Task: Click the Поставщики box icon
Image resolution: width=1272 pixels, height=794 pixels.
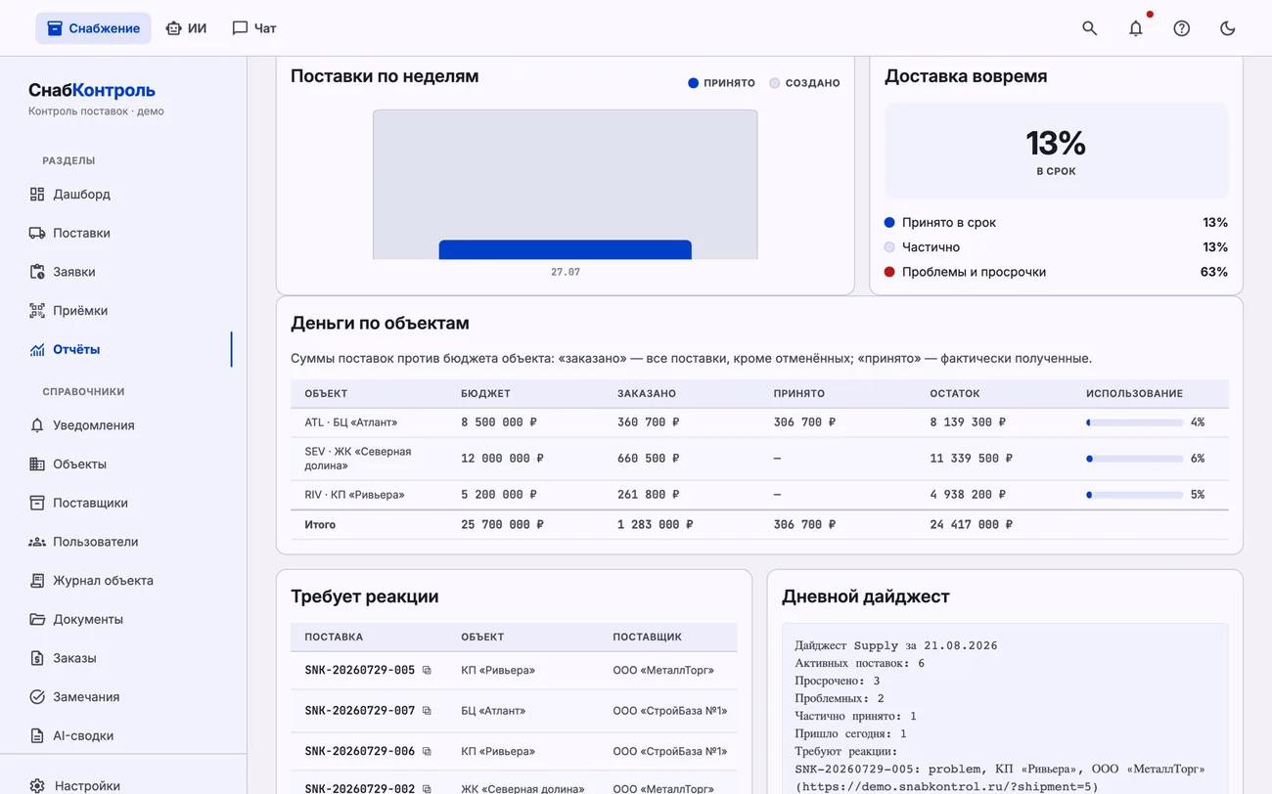Action: [37, 503]
